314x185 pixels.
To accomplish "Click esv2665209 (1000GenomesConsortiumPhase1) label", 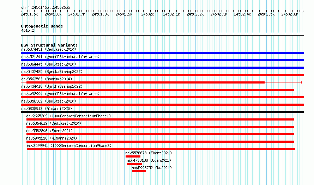I will coord(68,116).
